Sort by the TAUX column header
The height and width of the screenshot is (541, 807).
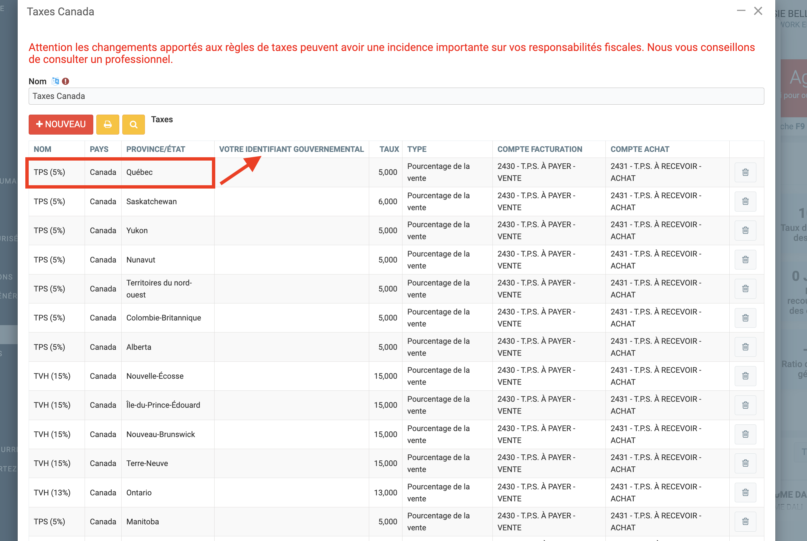[389, 149]
